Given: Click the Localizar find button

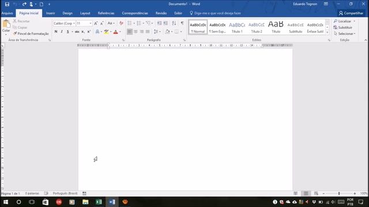Looking at the screenshot, I should click(342, 21).
